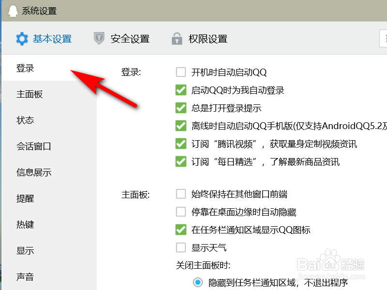387x290 pixels.
Task: Uncheck 总是打开登录提示
Action: point(181,108)
